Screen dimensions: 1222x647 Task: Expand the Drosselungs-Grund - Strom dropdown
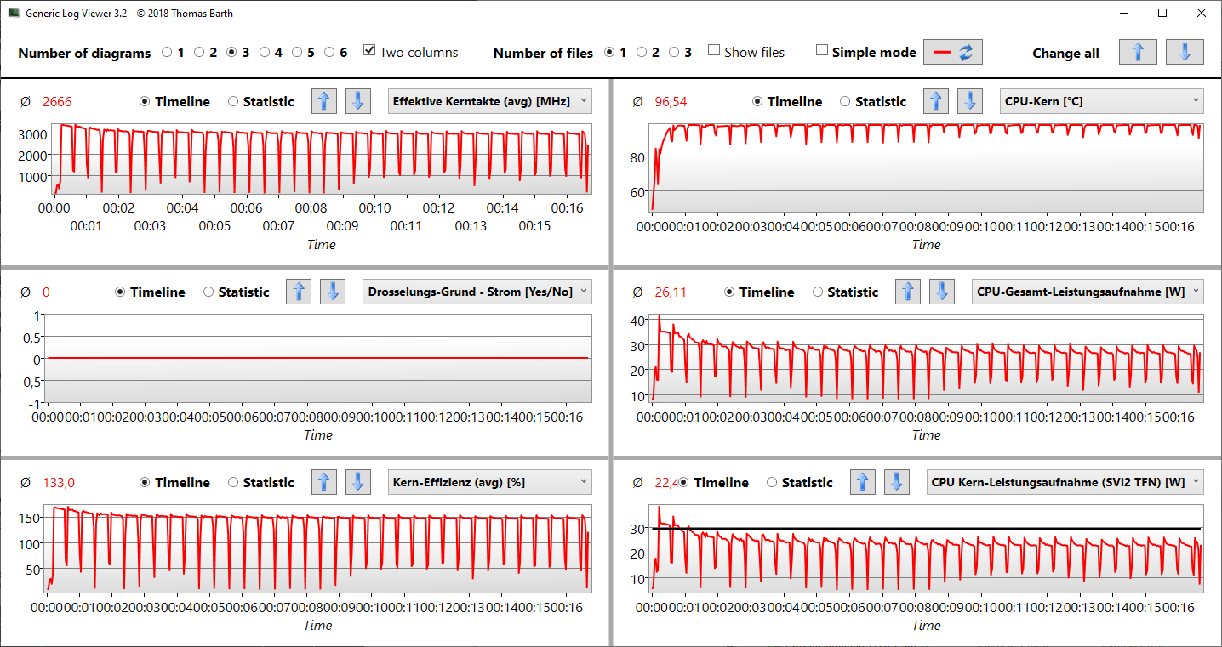[x=477, y=292]
